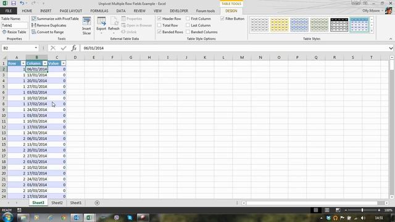Image resolution: width=395 pixels, height=222 pixels.
Task: Collapse the ribbon with the caret
Action: pyautogui.click(x=391, y=39)
